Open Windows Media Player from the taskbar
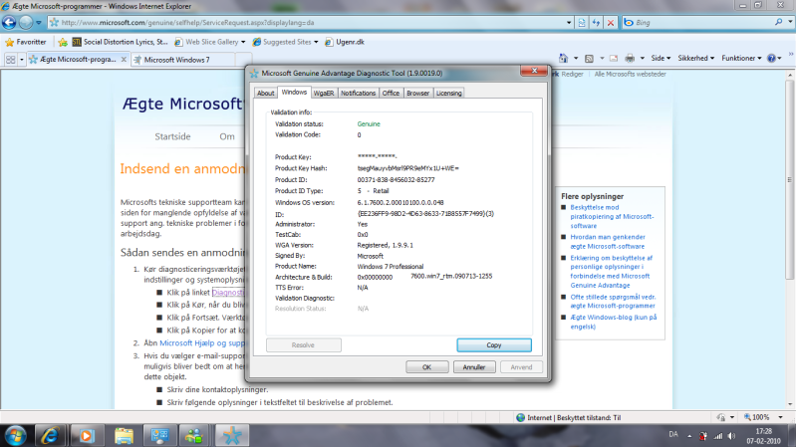The height and width of the screenshot is (447, 796). (x=86, y=435)
